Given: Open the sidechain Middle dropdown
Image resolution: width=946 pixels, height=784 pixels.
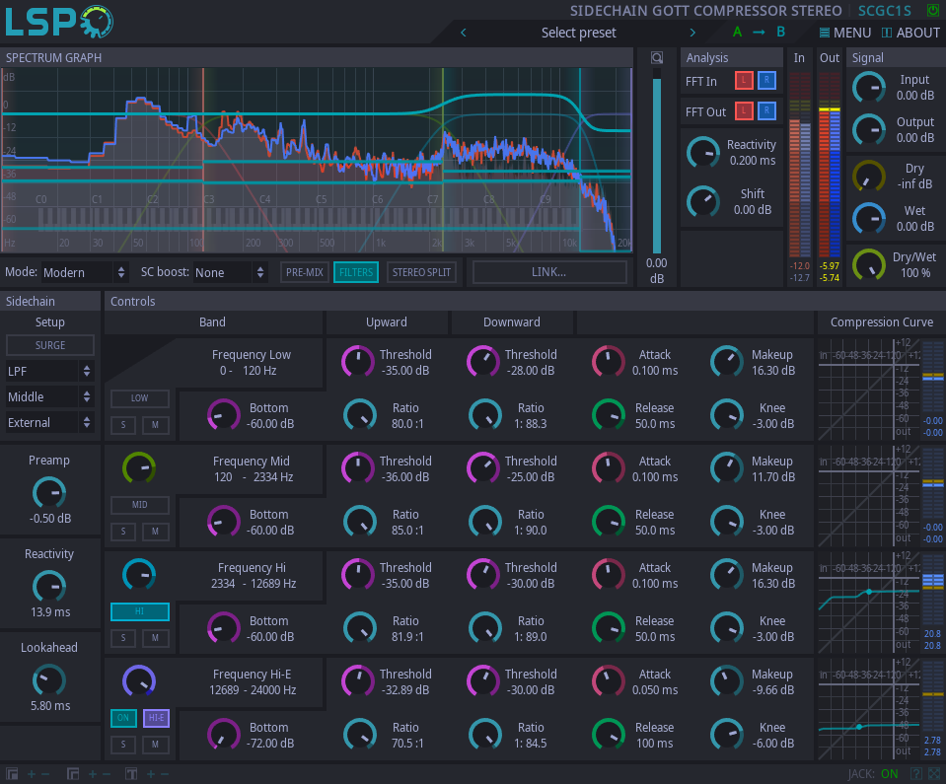Looking at the screenshot, I should tap(49, 396).
